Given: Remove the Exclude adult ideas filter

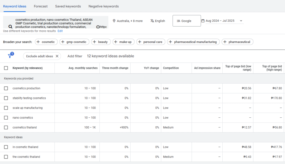Looking at the screenshot, I should coord(57,56).
